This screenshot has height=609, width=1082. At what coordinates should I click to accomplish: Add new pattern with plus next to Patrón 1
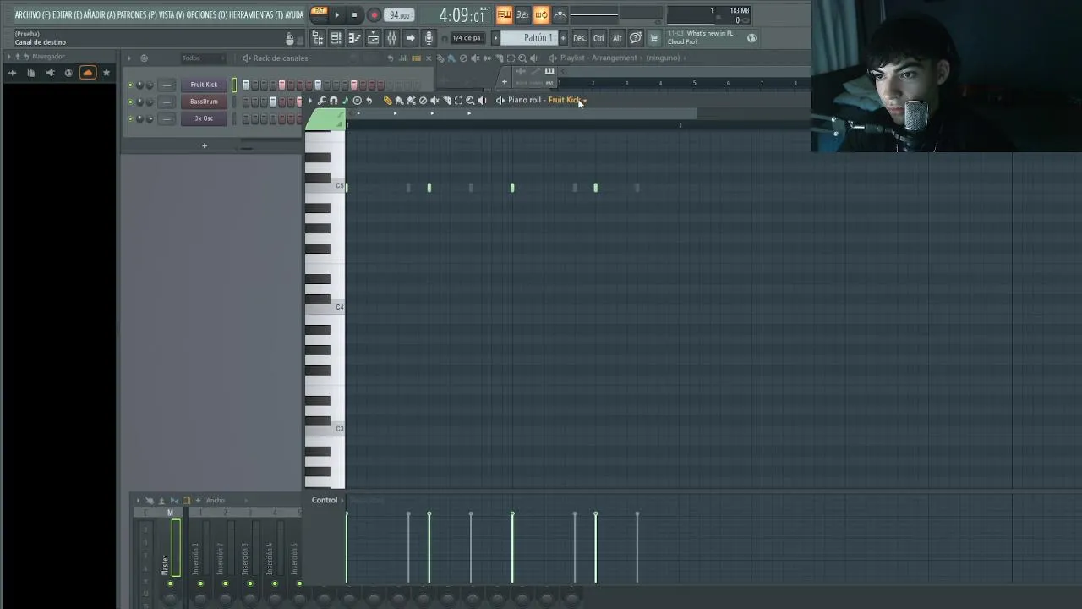coord(563,38)
